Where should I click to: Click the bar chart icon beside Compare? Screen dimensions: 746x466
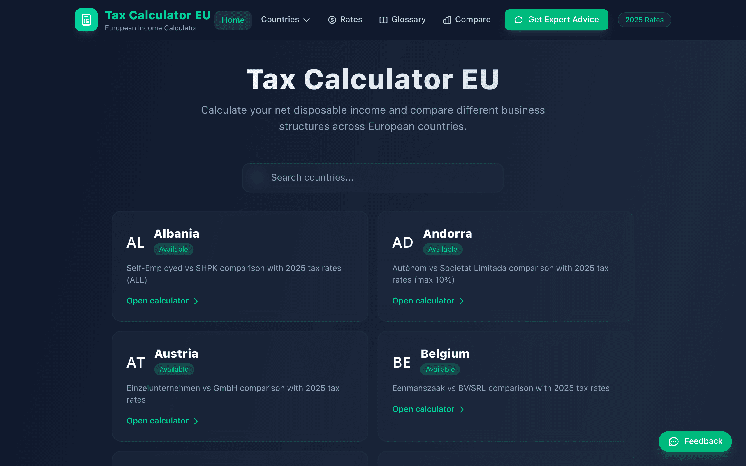pyautogui.click(x=447, y=20)
